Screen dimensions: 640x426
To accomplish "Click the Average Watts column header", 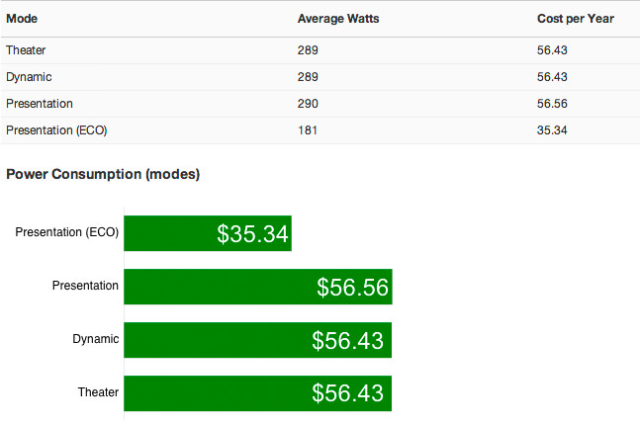I will [338, 19].
